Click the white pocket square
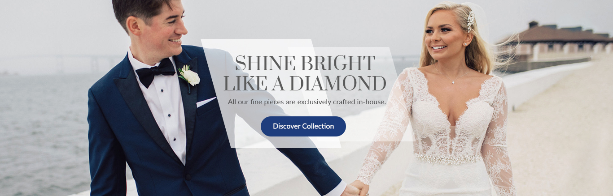The height and width of the screenshot is (196, 613). 206,102
